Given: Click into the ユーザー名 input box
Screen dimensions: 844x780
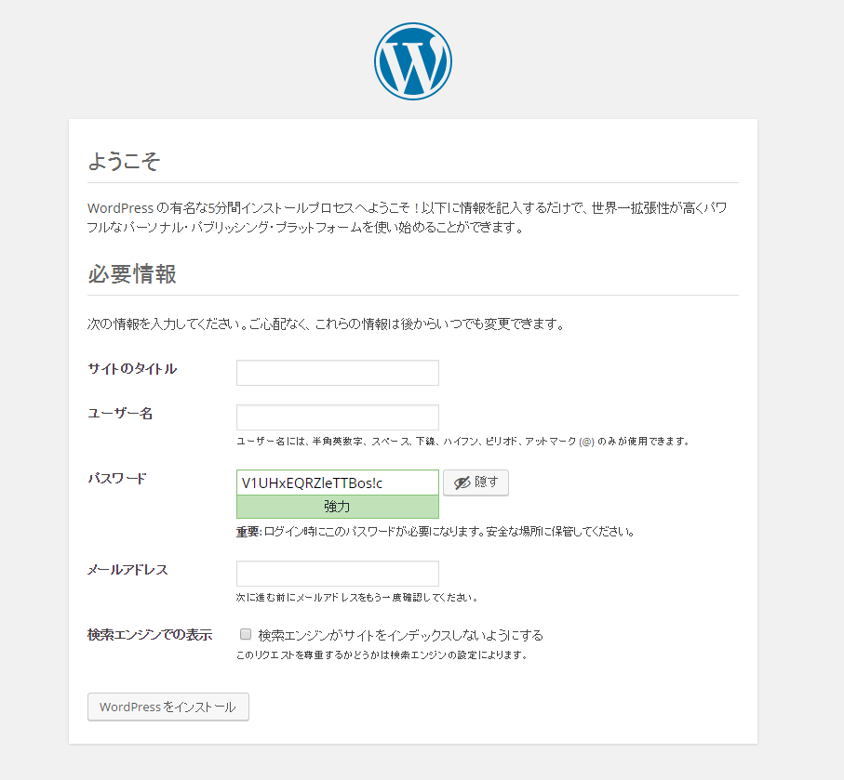Looking at the screenshot, I should (x=337, y=417).
